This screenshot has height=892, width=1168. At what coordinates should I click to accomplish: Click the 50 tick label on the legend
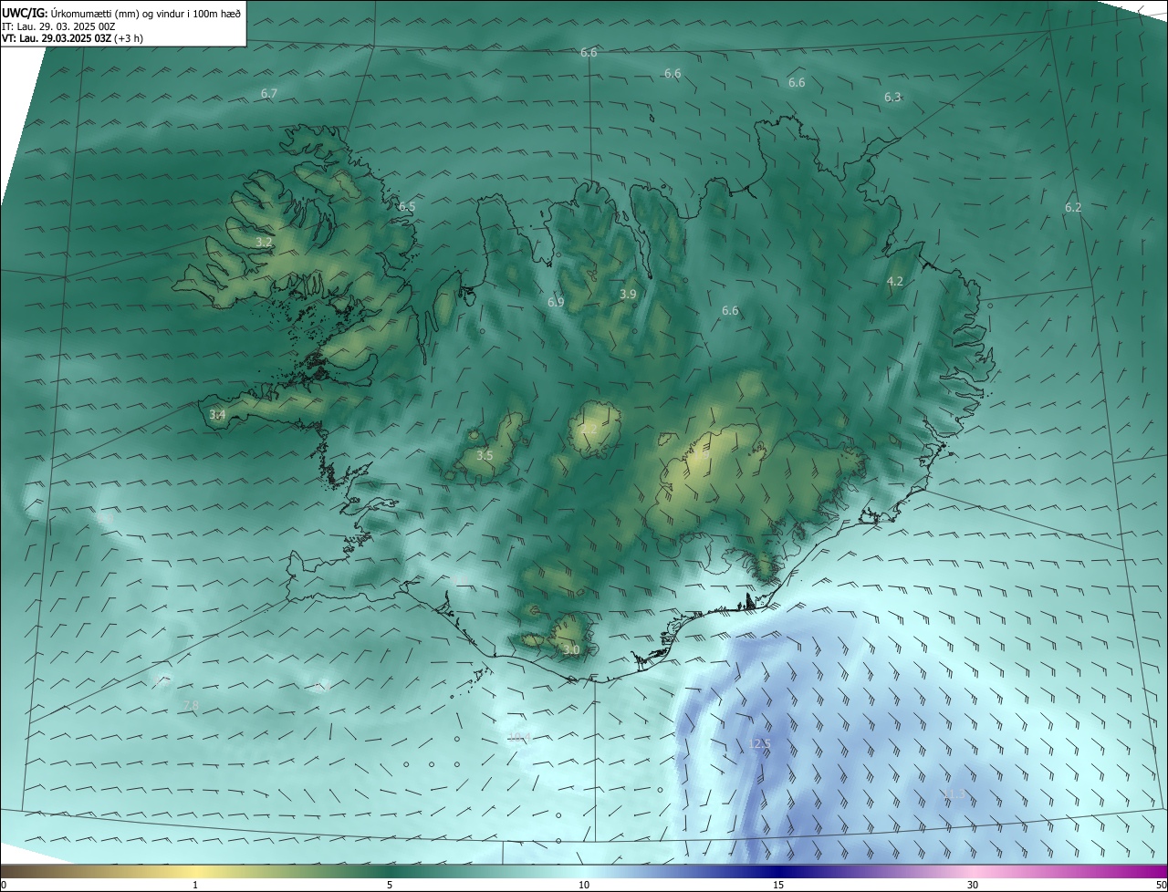pos(1160,885)
